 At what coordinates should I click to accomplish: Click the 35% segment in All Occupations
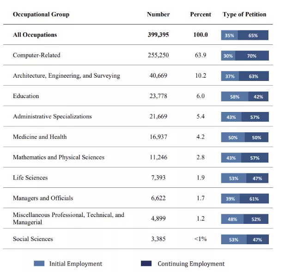pos(230,35)
